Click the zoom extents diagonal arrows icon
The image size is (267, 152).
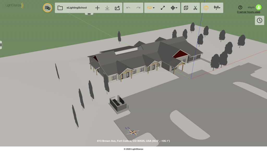click(x=163, y=8)
